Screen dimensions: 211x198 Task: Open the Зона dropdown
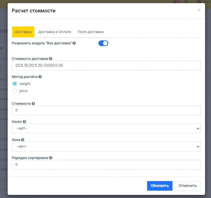tap(106, 146)
